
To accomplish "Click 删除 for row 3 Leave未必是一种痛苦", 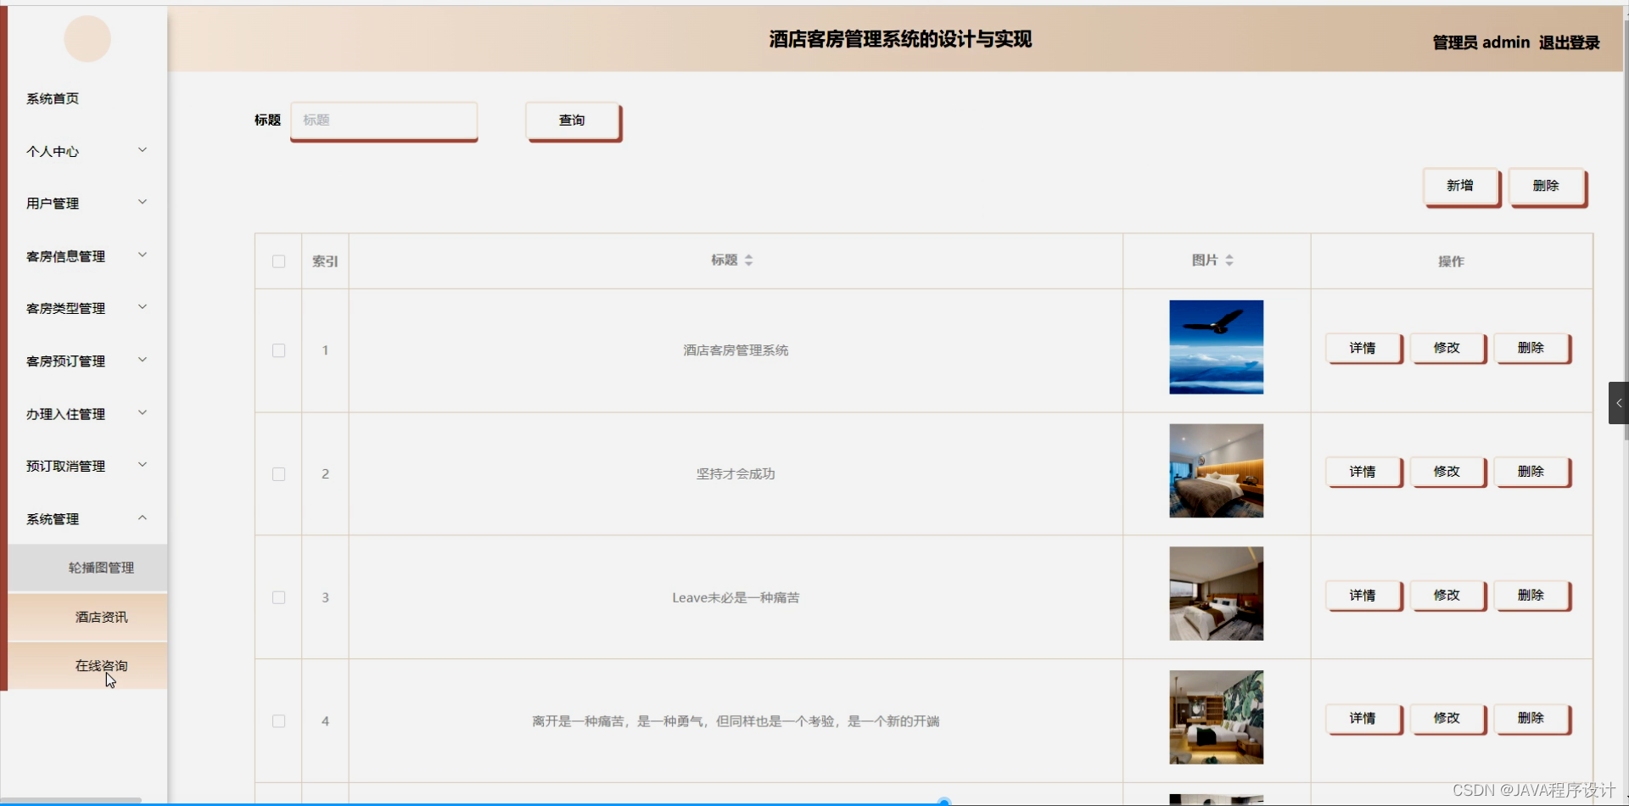I will 1531,596.
